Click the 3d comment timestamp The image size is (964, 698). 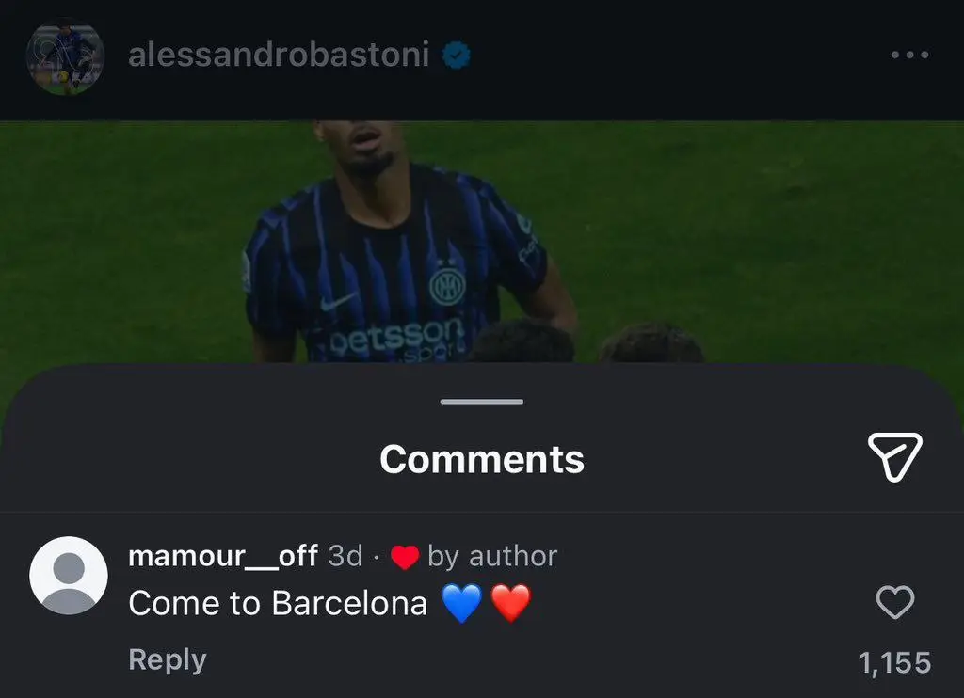click(x=345, y=556)
